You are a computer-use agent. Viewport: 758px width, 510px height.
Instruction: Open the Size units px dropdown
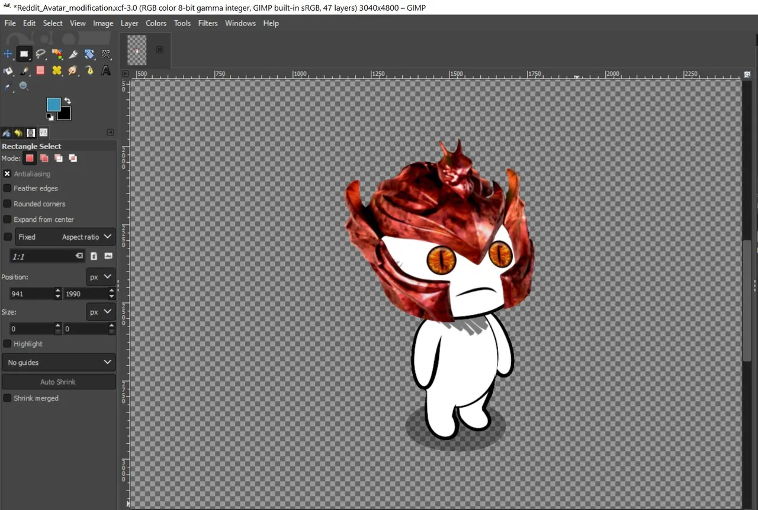click(x=101, y=312)
